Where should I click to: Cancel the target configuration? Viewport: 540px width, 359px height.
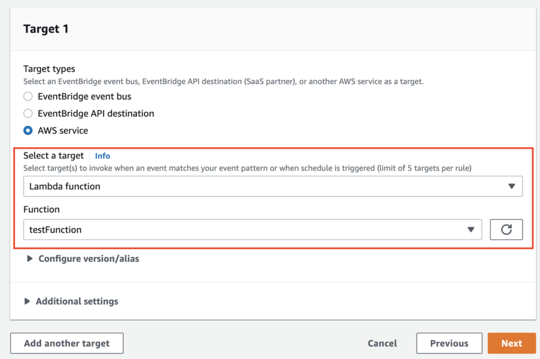click(382, 343)
